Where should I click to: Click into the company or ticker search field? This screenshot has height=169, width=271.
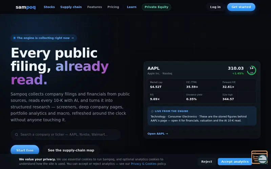65,135
